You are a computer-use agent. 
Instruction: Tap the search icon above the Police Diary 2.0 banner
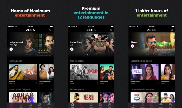pos(111,30)
